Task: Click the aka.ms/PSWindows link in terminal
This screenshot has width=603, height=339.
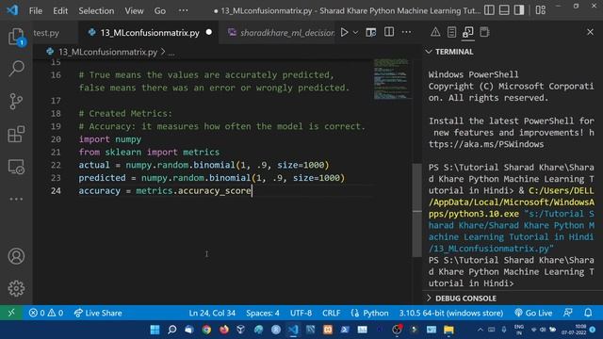Action: point(486,144)
